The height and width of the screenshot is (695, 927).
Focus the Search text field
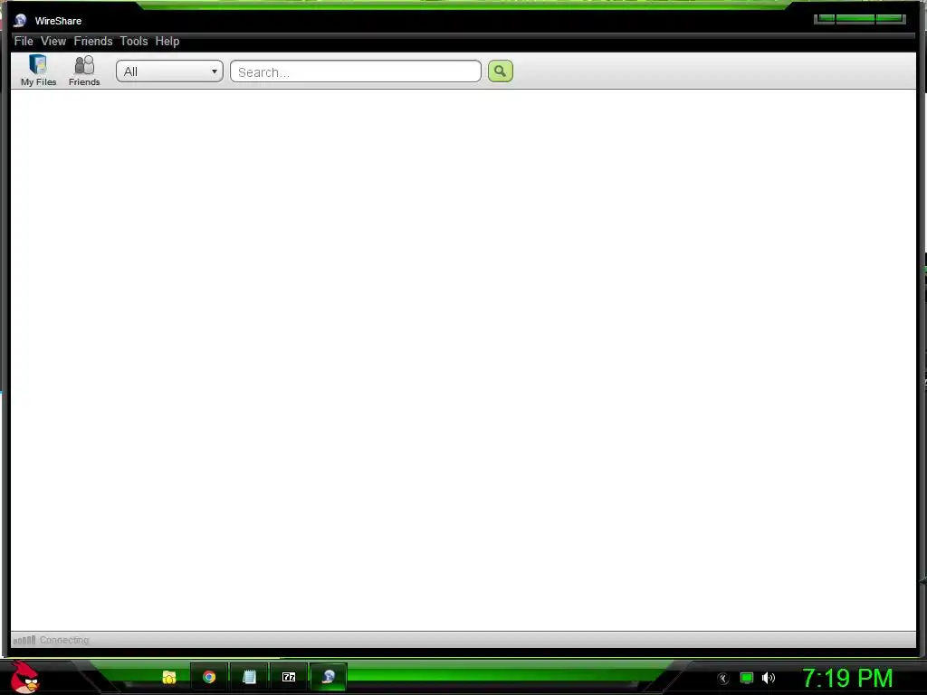pos(355,71)
